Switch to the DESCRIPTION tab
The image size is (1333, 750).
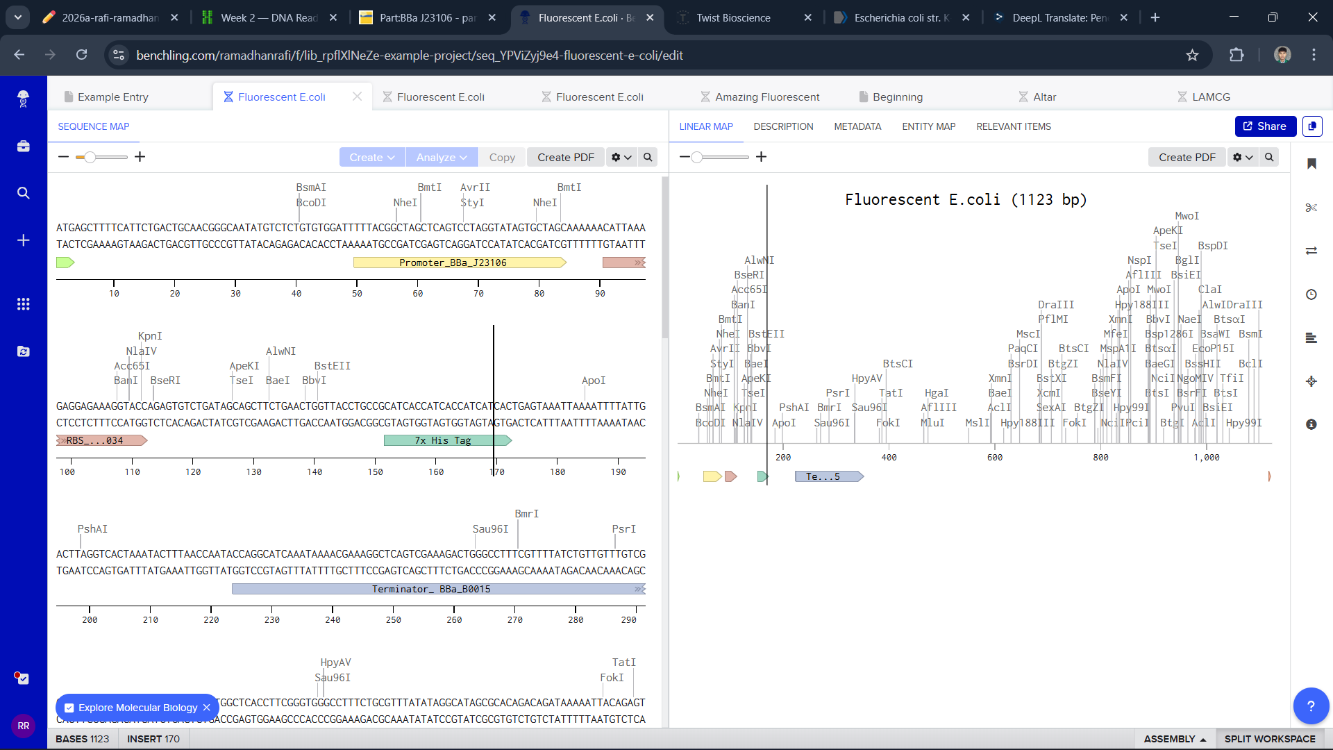(783, 126)
